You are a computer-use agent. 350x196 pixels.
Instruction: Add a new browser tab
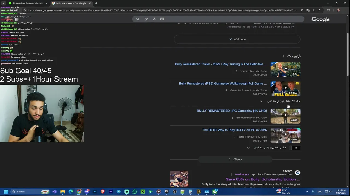[96, 3]
